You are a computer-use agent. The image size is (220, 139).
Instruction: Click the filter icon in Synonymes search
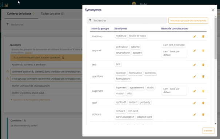90,20
